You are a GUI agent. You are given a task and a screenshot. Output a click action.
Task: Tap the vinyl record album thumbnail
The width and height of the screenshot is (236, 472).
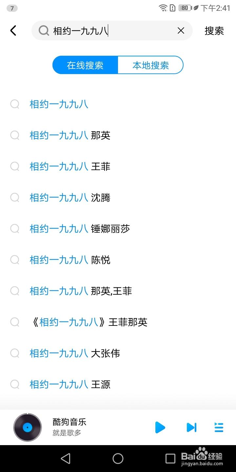[28, 427]
